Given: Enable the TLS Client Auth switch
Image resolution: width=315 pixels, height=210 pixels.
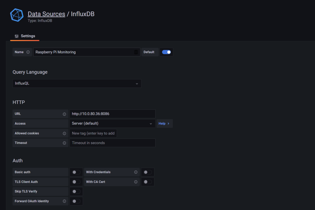Looking at the screenshot, I should coord(76,182).
